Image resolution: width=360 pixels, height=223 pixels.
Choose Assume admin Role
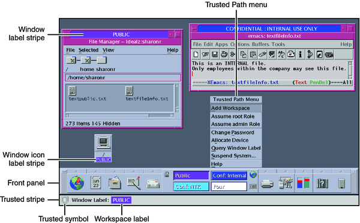click(236, 124)
